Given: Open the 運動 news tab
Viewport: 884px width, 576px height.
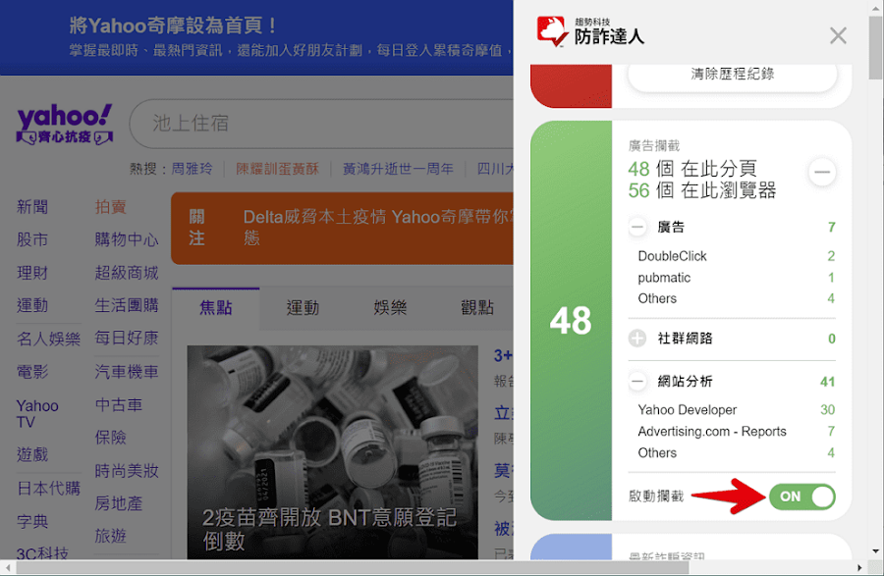Looking at the screenshot, I should [303, 307].
